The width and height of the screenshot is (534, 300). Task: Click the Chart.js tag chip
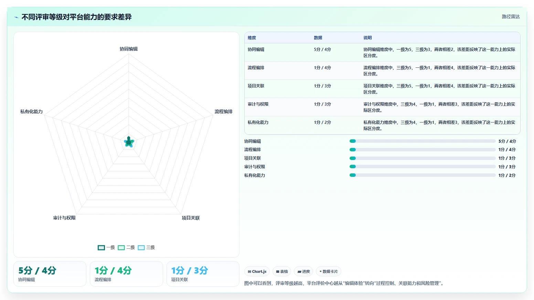257,271
